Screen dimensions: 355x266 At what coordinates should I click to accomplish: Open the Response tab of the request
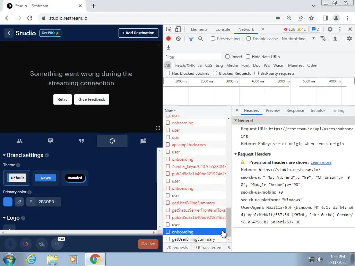(x=295, y=110)
